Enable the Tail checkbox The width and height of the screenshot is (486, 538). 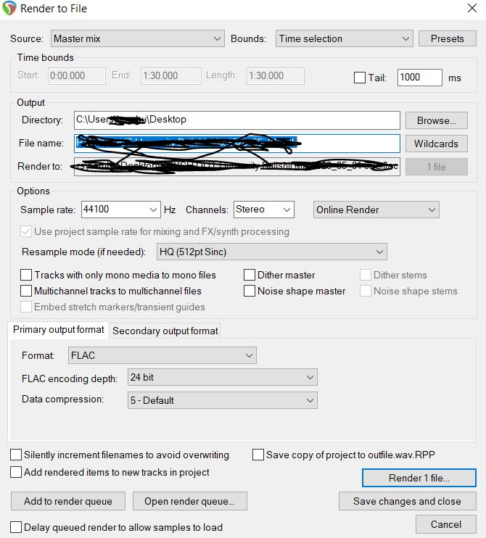[359, 78]
